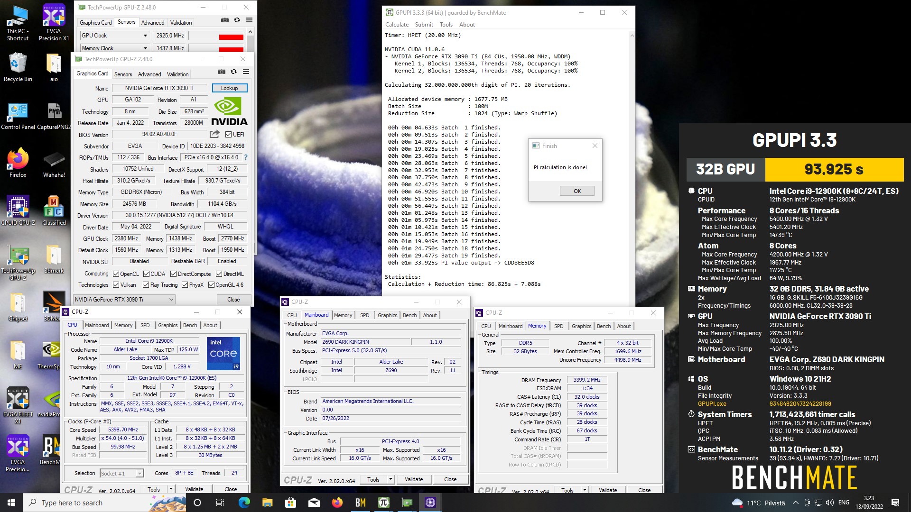
Task: Toggle the Ray Tracing checkbox
Action: tap(146, 285)
